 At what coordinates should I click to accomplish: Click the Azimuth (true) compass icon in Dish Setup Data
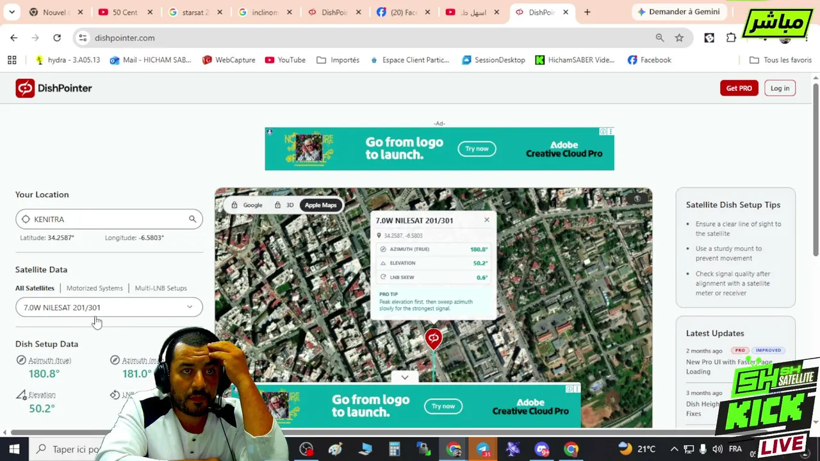[21, 360]
